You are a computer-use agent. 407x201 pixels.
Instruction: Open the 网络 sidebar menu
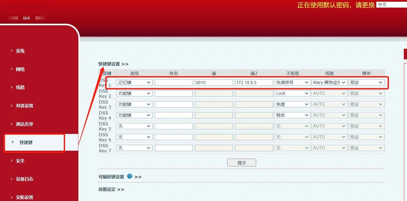[x=20, y=69]
